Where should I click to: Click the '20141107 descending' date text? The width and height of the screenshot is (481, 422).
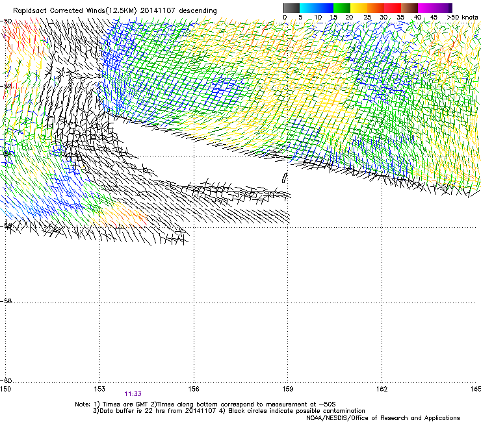pyautogui.click(x=179, y=11)
